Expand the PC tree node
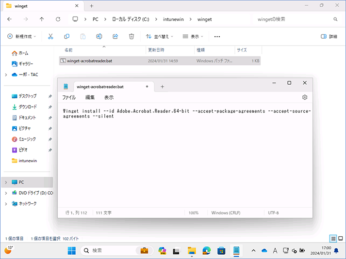The width and height of the screenshot is (346, 259). [6, 182]
